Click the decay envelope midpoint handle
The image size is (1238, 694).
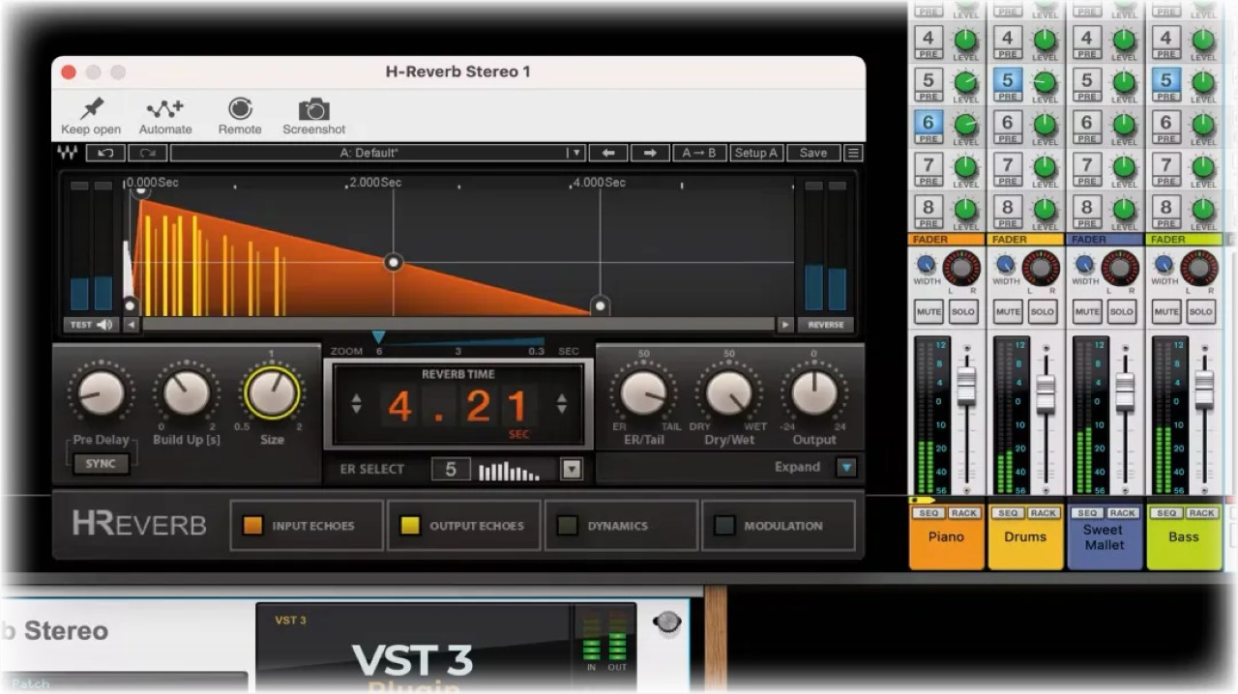[x=394, y=262]
